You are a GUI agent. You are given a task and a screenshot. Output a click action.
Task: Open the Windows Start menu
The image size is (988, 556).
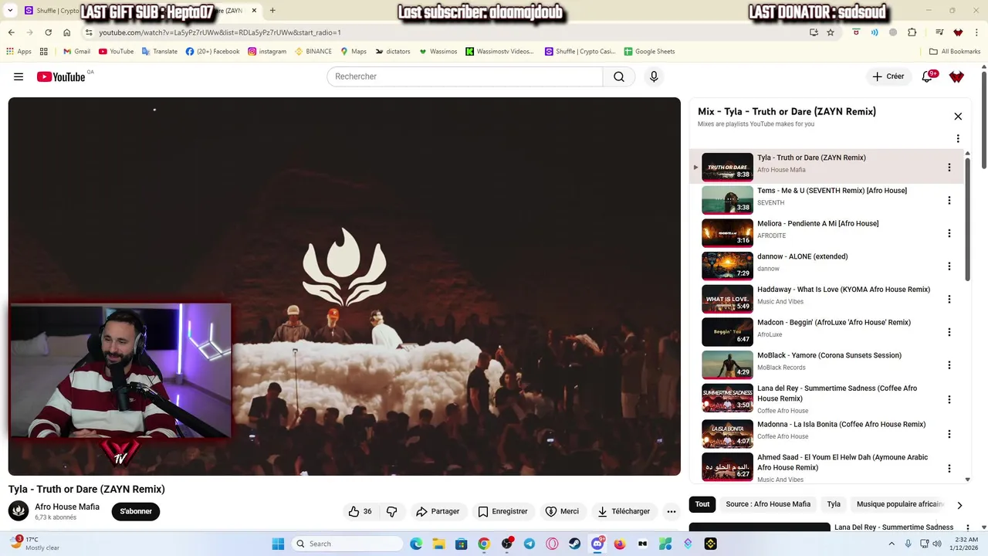click(278, 544)
